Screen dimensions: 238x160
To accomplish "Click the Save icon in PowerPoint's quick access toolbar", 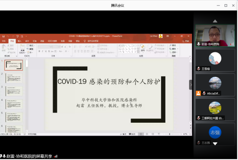I will 3,36.
